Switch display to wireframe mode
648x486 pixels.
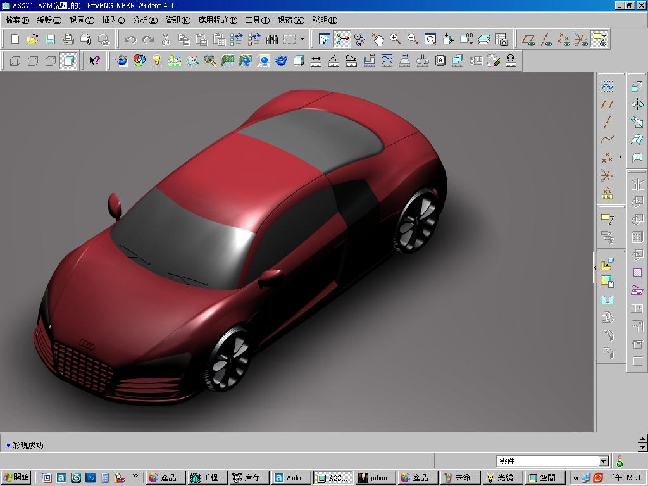point(15,61)
